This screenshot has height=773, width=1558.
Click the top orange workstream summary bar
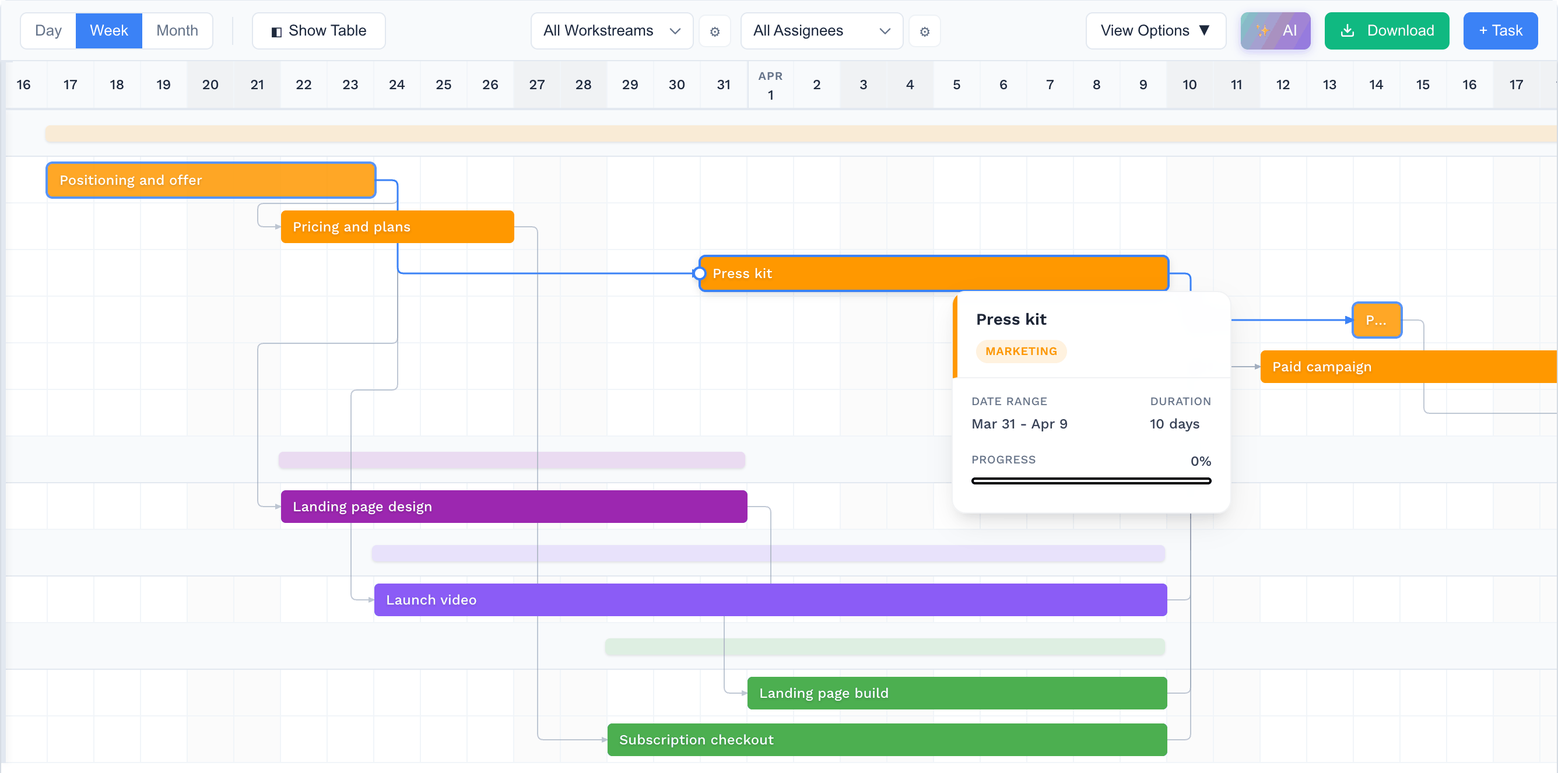tap(801, 133)
